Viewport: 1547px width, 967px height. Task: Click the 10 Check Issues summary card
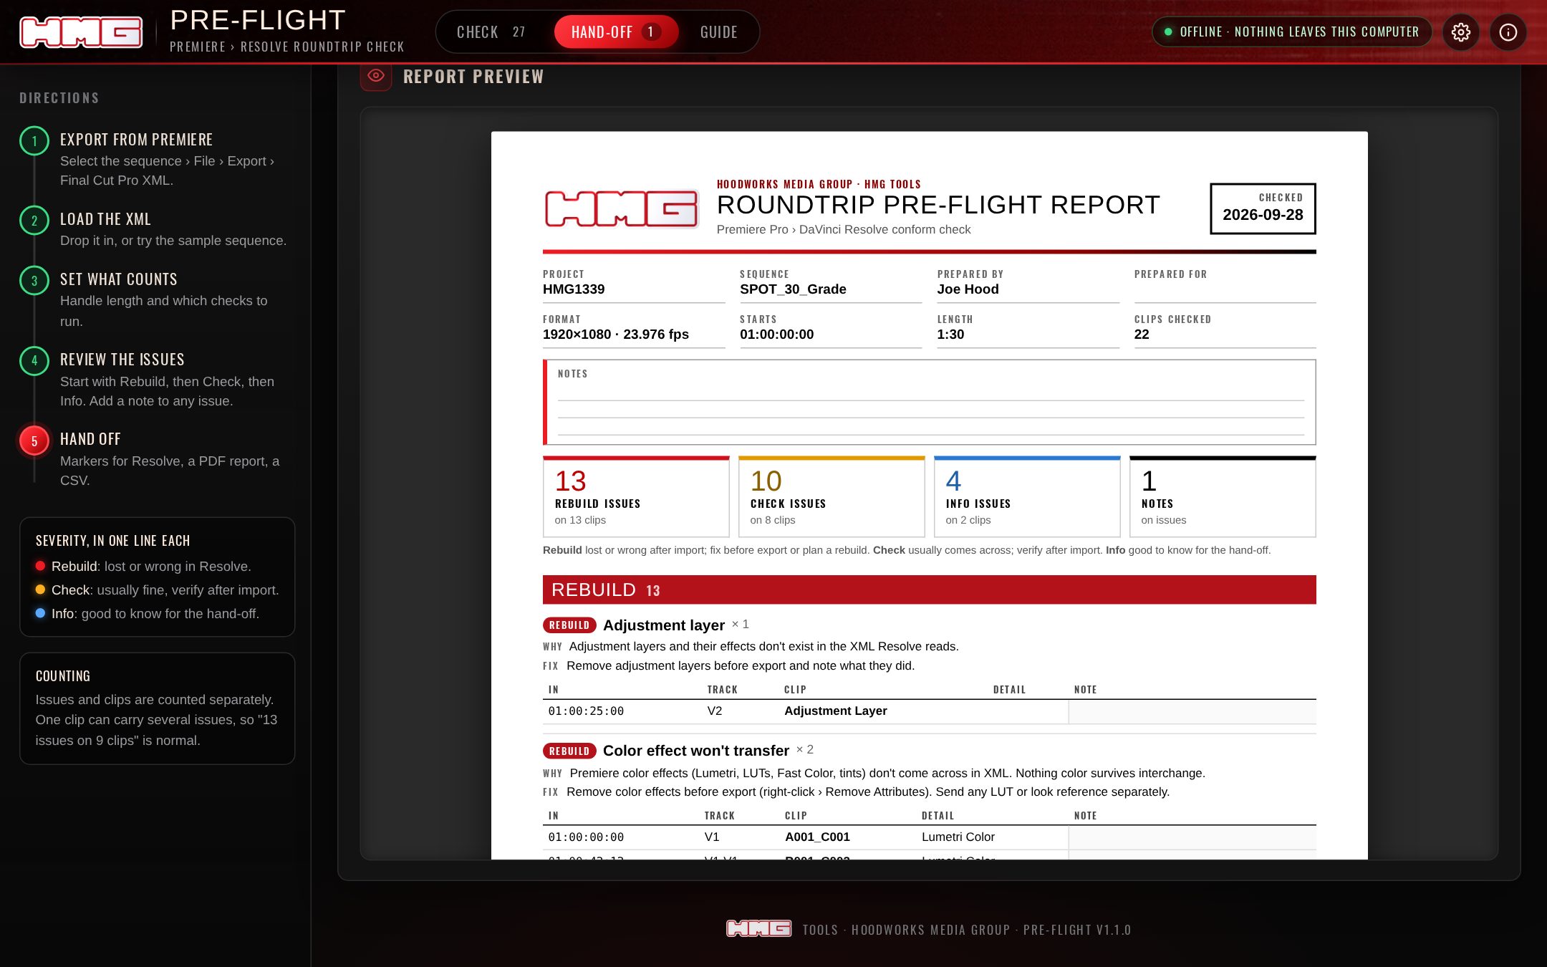point(832,496)
